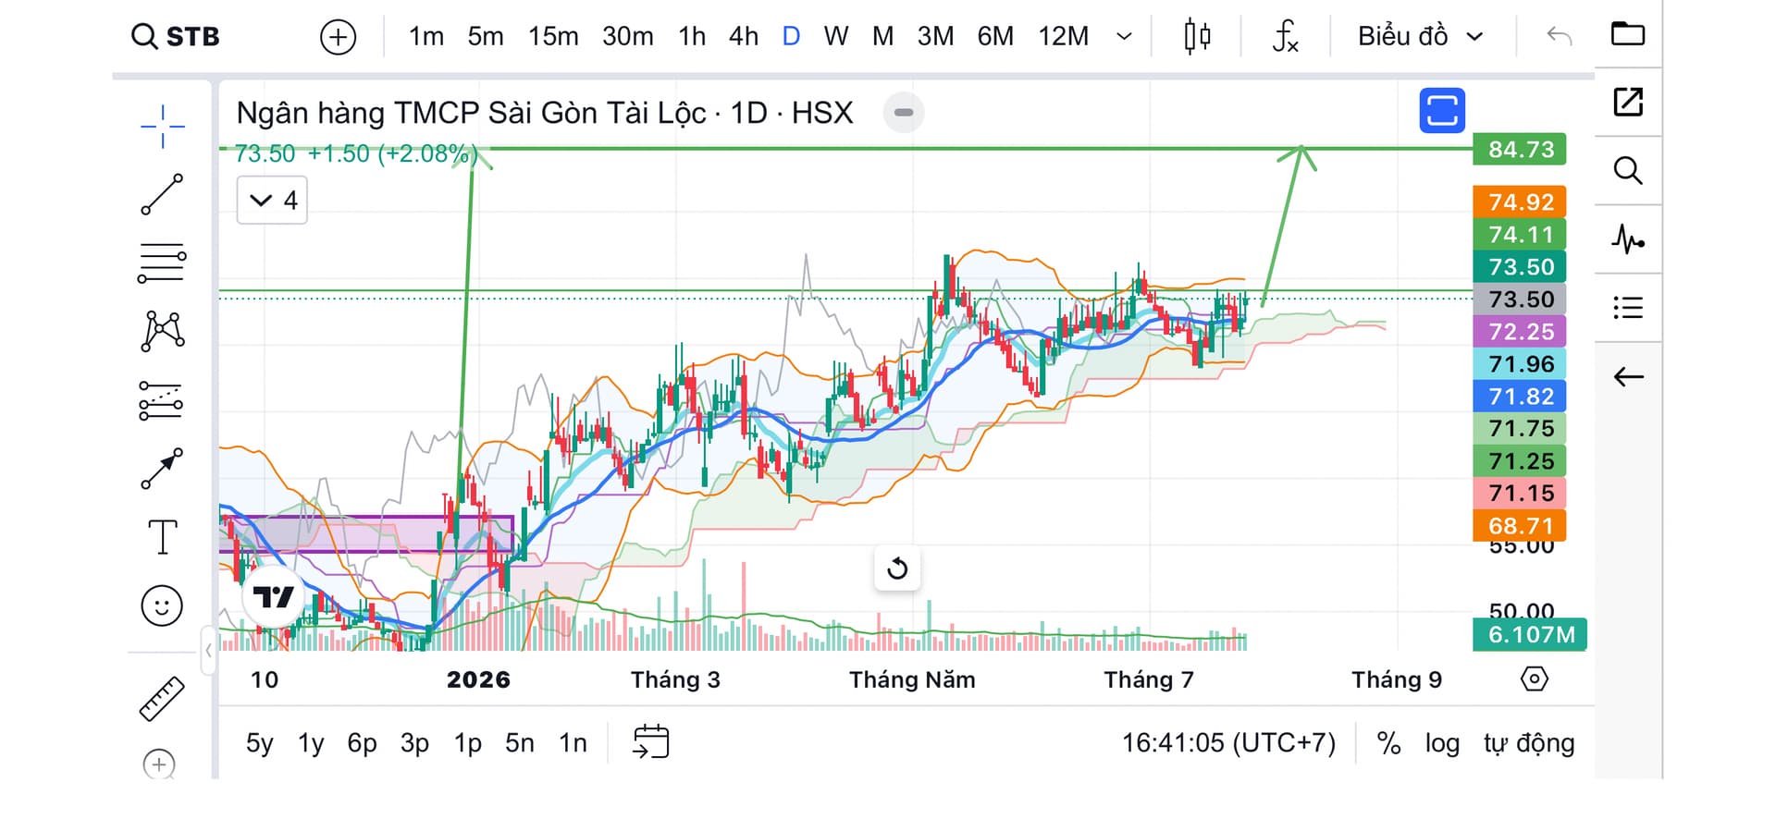
Task: Set the range to 1y
Action: point(311,743)
